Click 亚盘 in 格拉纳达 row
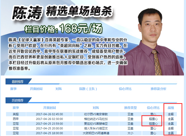This screenshot has height=136, width=186. 130,119
